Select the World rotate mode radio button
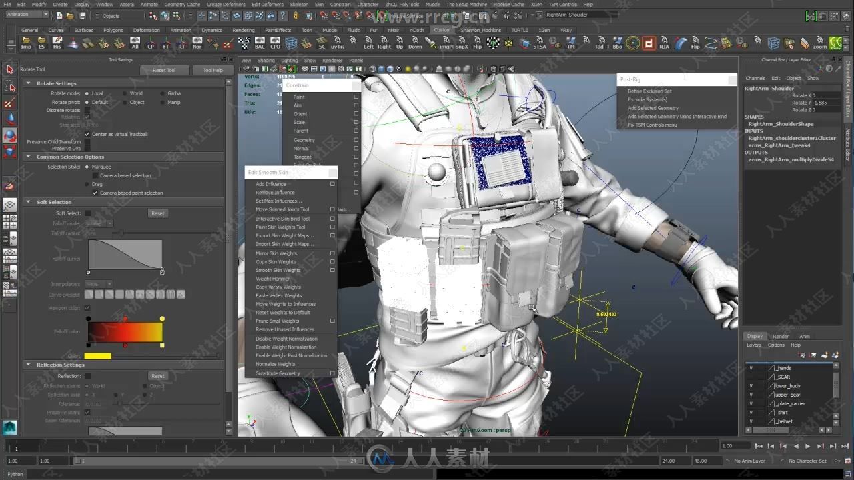Screen dimensions: 854x480 (125, 93)
